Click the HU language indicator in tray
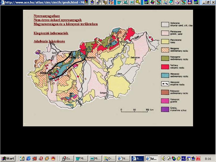This screenshot has width=216, height=162. pos(183,159)
